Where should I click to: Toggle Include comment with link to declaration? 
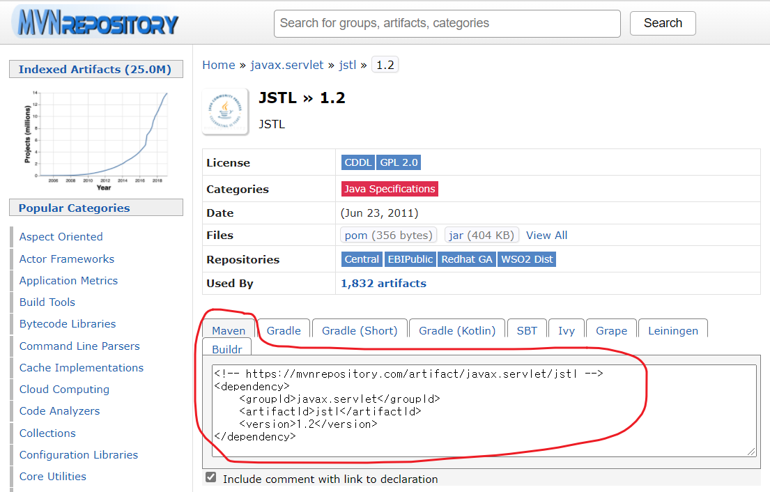[x=210, y=477]
